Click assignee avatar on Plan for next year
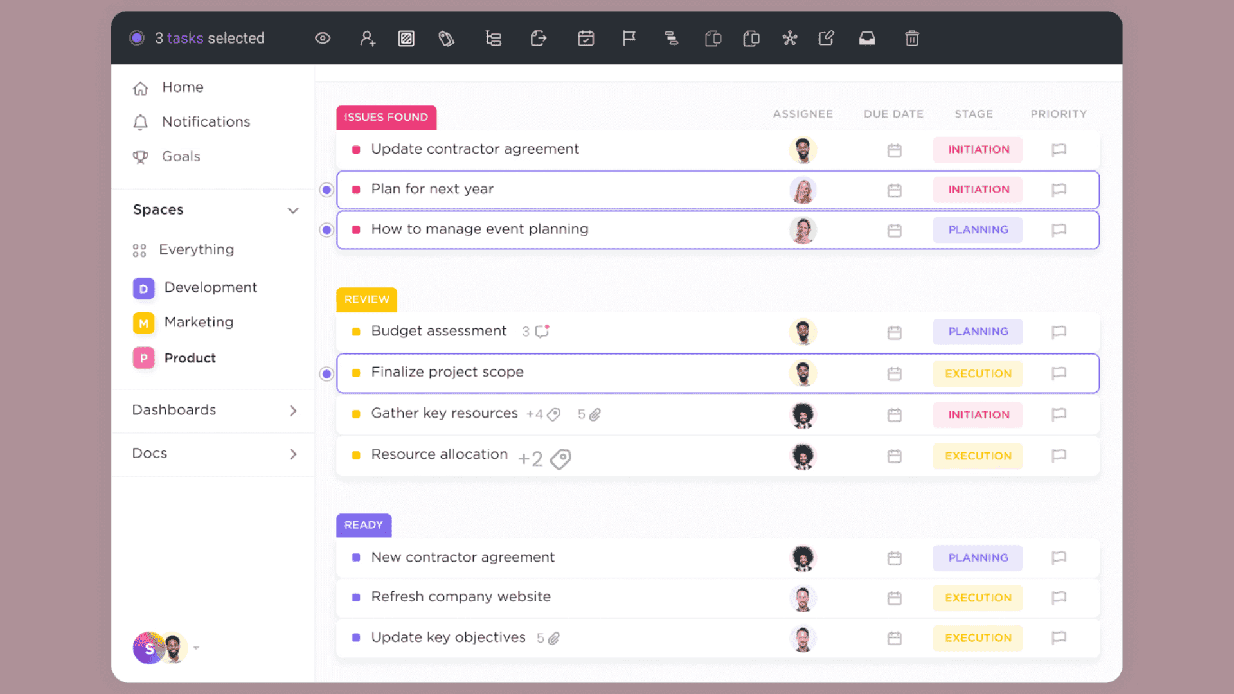Image resolution: width=1234 pixels, height=694 pixels. [803, 190]
